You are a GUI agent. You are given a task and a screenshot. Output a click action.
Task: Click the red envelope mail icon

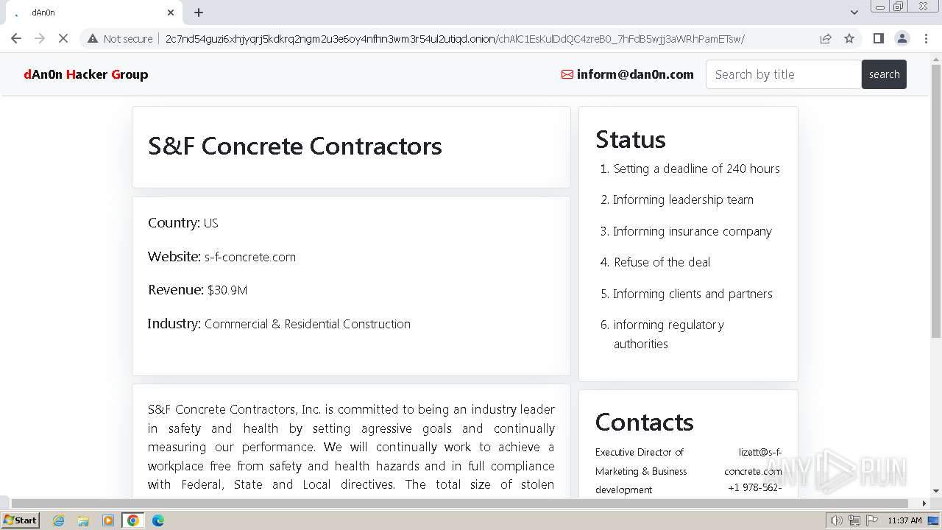[567, 74]
